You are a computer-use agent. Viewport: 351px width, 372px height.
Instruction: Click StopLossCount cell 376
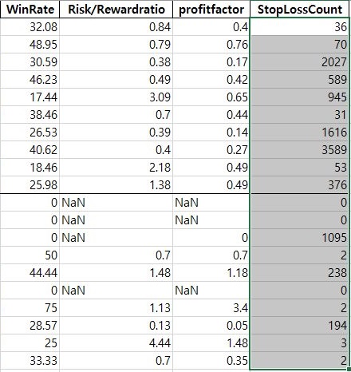click(299, 185)
